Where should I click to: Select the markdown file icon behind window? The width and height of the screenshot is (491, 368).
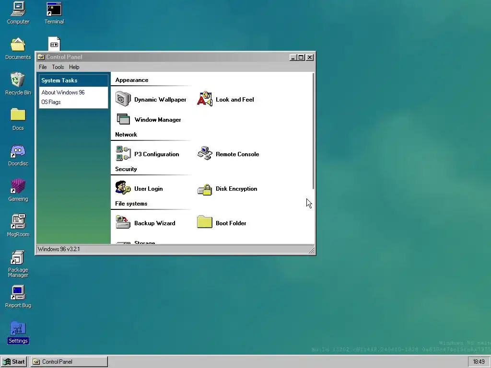[x=54, y=44]
